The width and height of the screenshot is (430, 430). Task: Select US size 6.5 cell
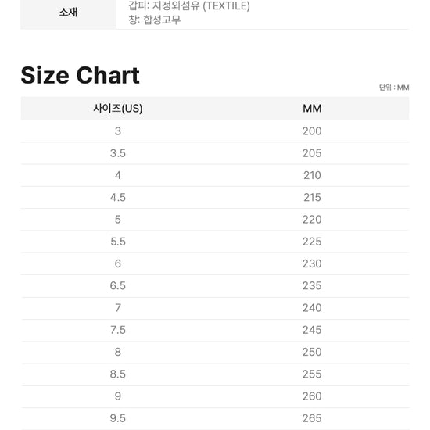click(x=118, y=285)
